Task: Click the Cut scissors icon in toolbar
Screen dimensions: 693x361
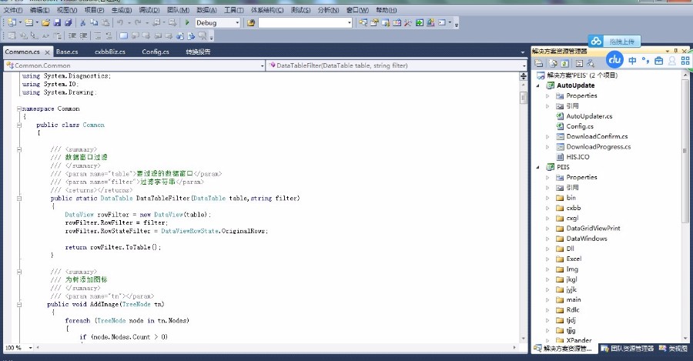Action: click(x=83, y=23)
